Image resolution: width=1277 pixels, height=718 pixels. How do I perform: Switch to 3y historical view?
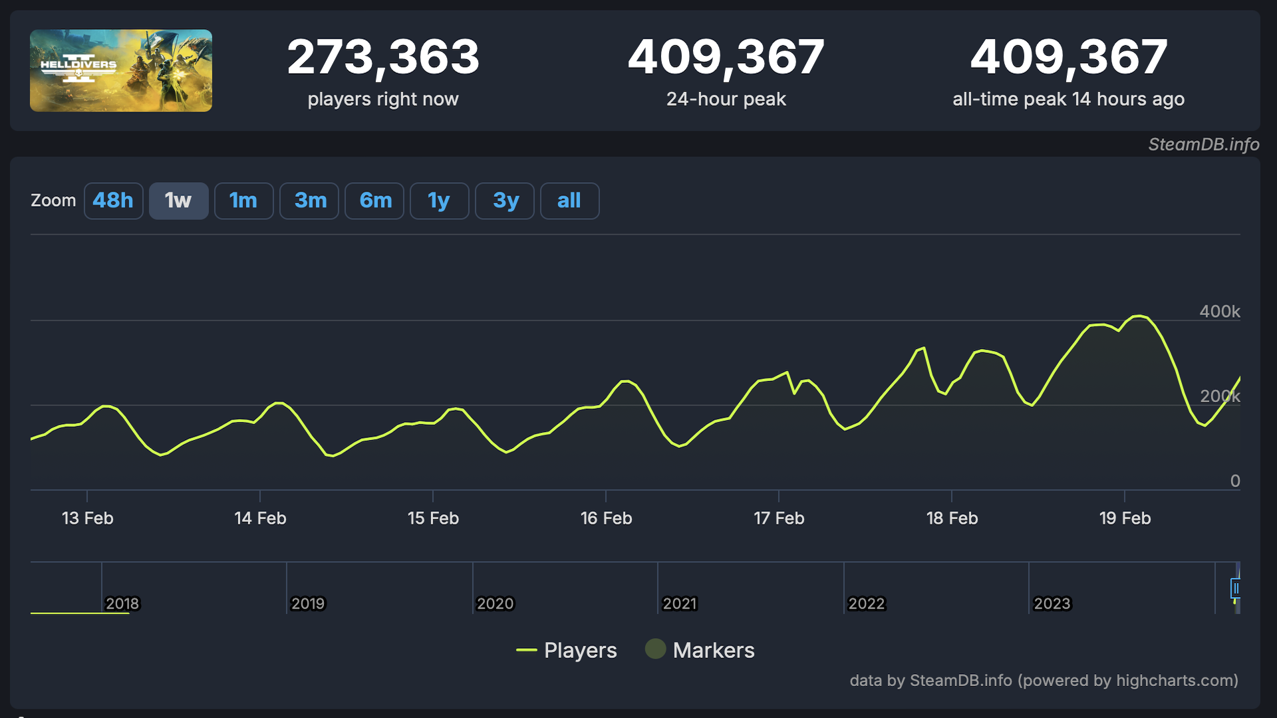click(x=504, y=201)
